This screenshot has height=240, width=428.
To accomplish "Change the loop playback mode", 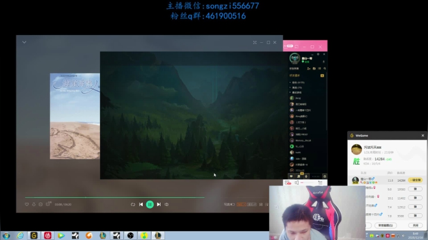I will [x=133, y=204].
